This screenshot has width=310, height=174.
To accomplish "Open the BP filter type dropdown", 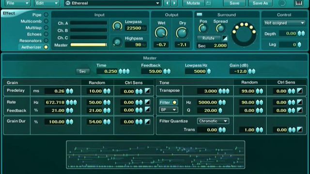I will 168,110.
